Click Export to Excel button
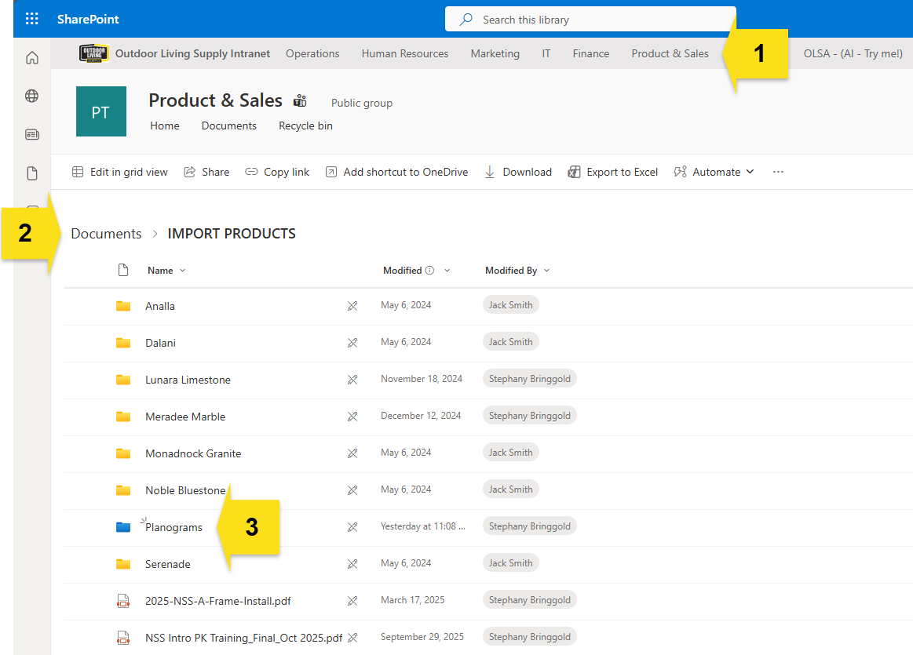This screenshot has width=913, height=655. coord(613,172)
